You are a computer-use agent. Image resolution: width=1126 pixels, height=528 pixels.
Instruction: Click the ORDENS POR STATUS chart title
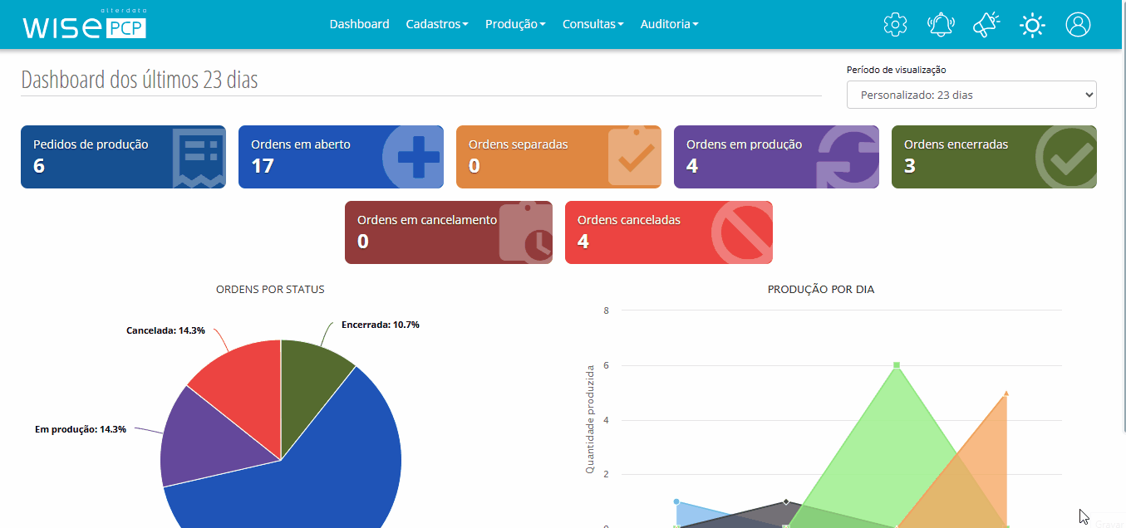270,290
